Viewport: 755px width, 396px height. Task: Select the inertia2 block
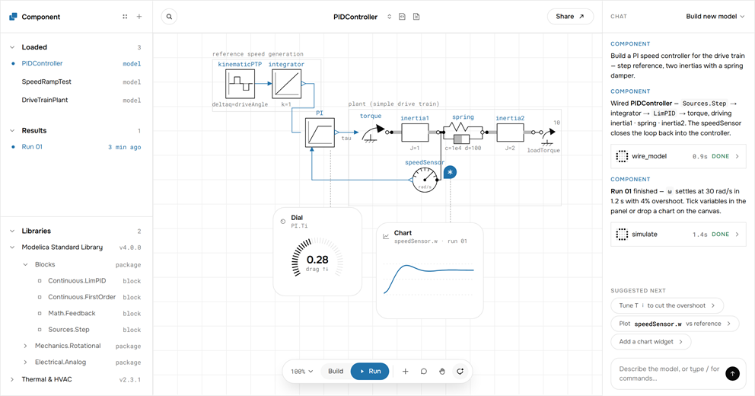[x=510, y=133]
